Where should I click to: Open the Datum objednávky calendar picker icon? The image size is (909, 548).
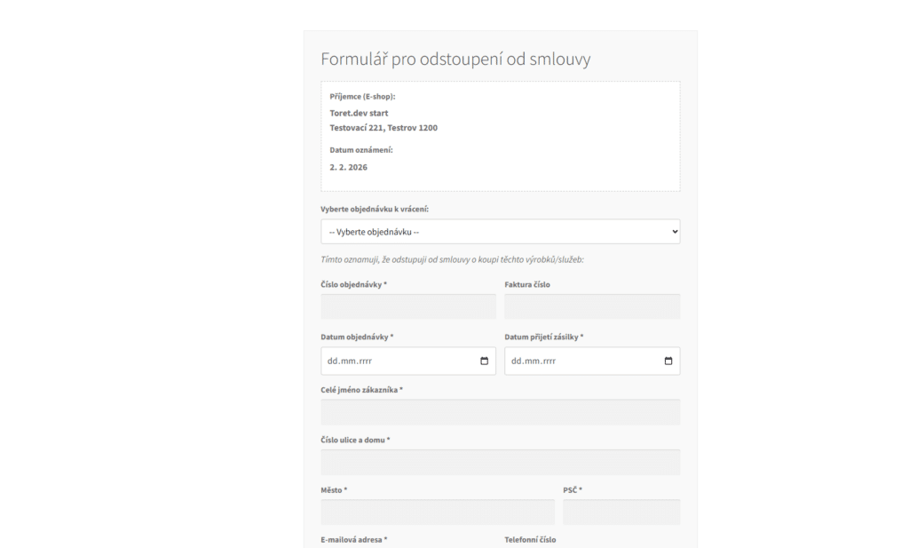point(485,361)
